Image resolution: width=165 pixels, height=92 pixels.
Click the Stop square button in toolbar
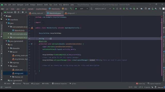pos(137,9)
